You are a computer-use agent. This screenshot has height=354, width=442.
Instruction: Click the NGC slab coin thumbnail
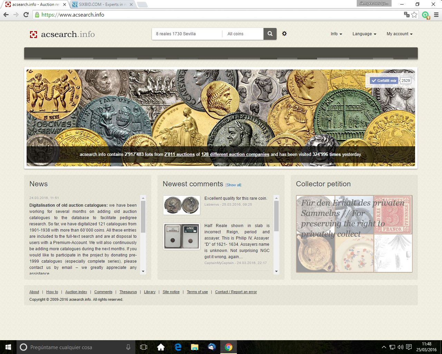tap(182, 236)
